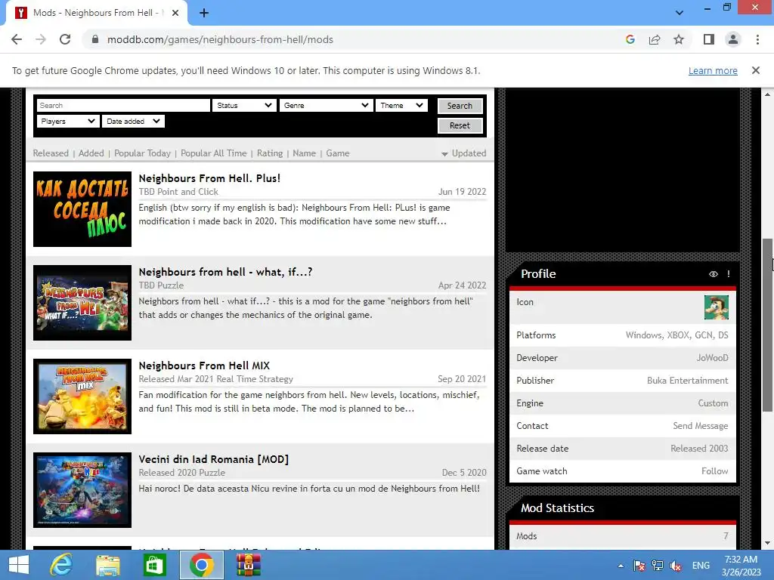
Task: Sort mods by Popular All Time
Action: click(214, 153)
